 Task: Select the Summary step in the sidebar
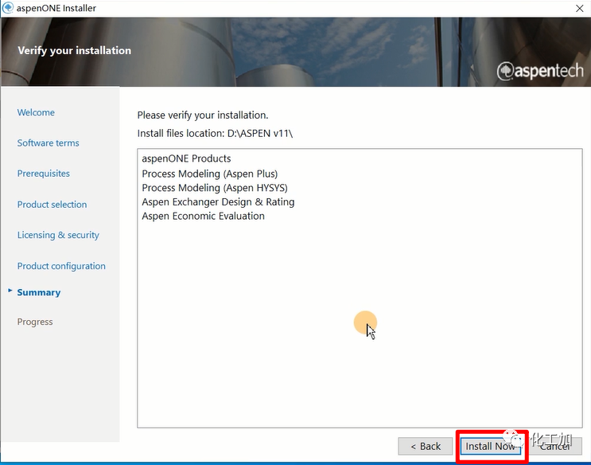pyautogui.click(x=39, y=292)
